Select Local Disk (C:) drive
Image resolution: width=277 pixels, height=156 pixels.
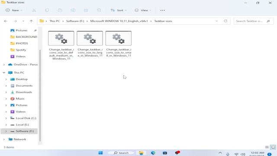[x=23, y=118]
